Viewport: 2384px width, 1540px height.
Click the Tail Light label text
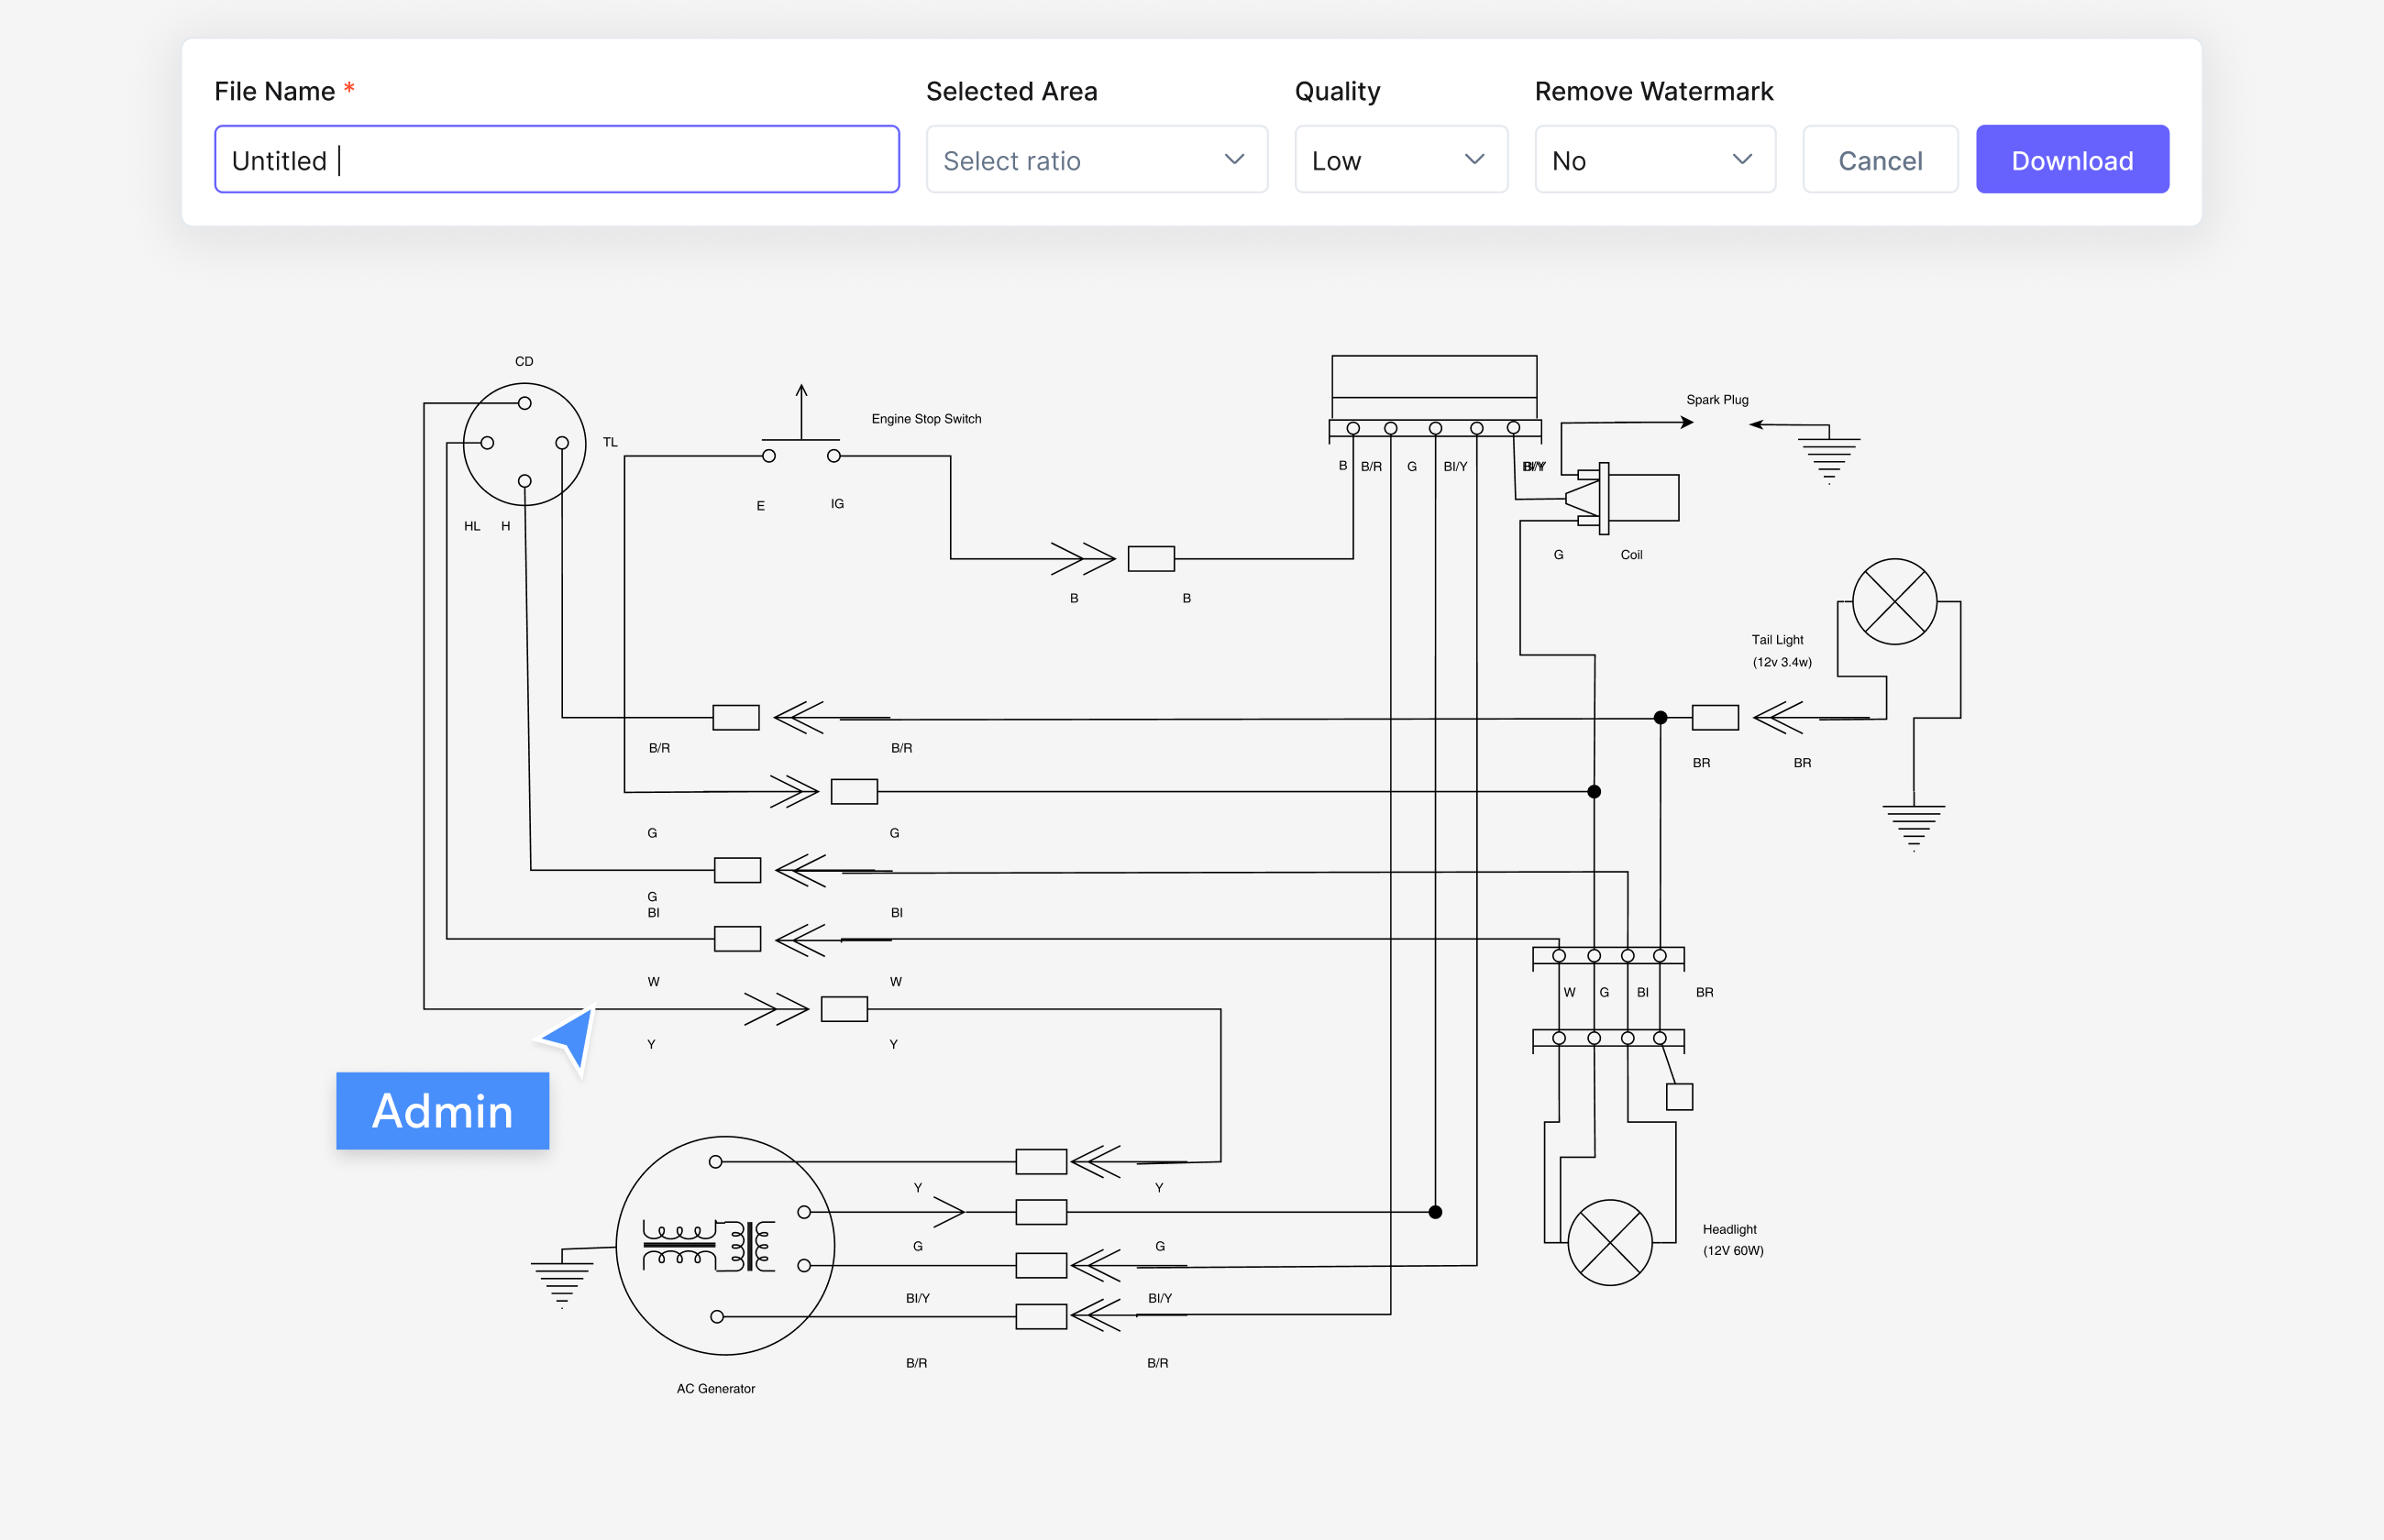pyautogui.click(x=1777, y=640)
